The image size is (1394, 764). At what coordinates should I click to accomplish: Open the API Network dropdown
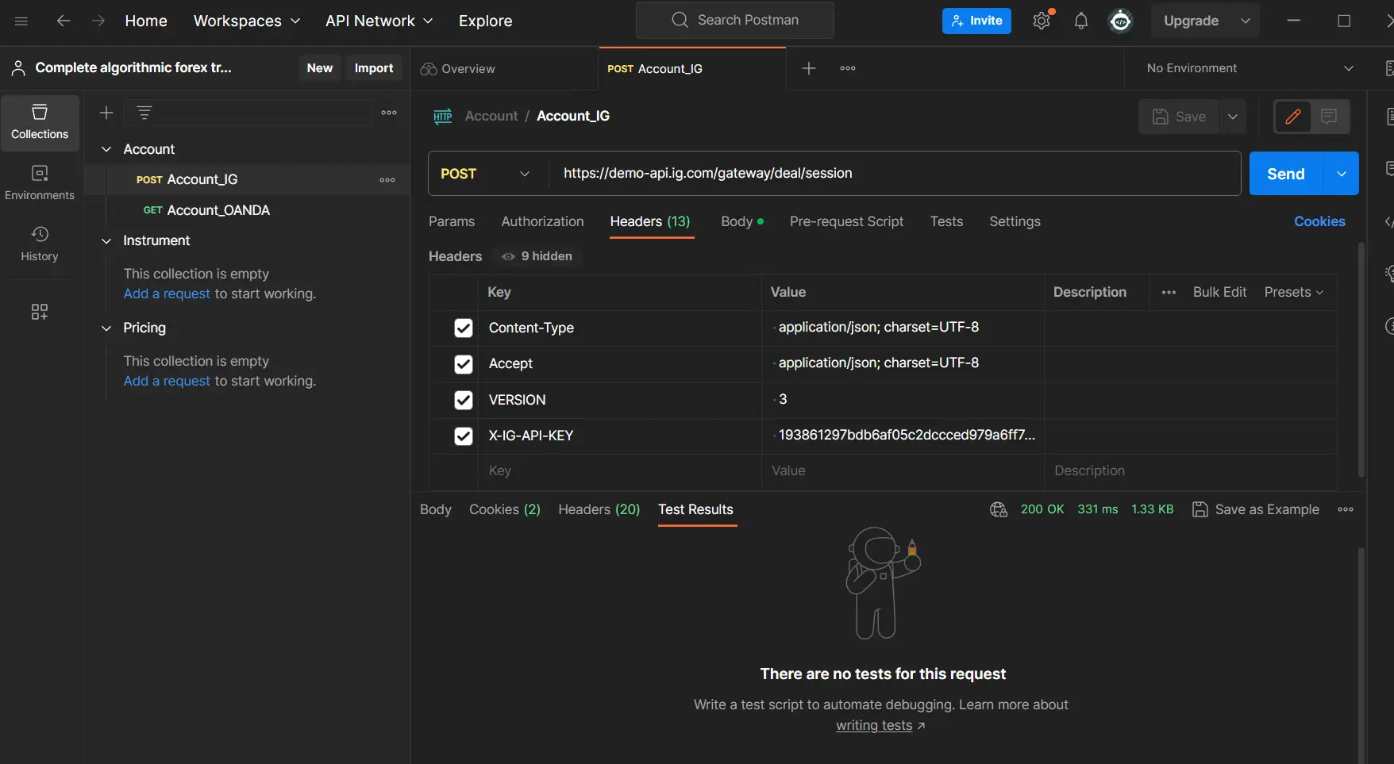(379, 21)
